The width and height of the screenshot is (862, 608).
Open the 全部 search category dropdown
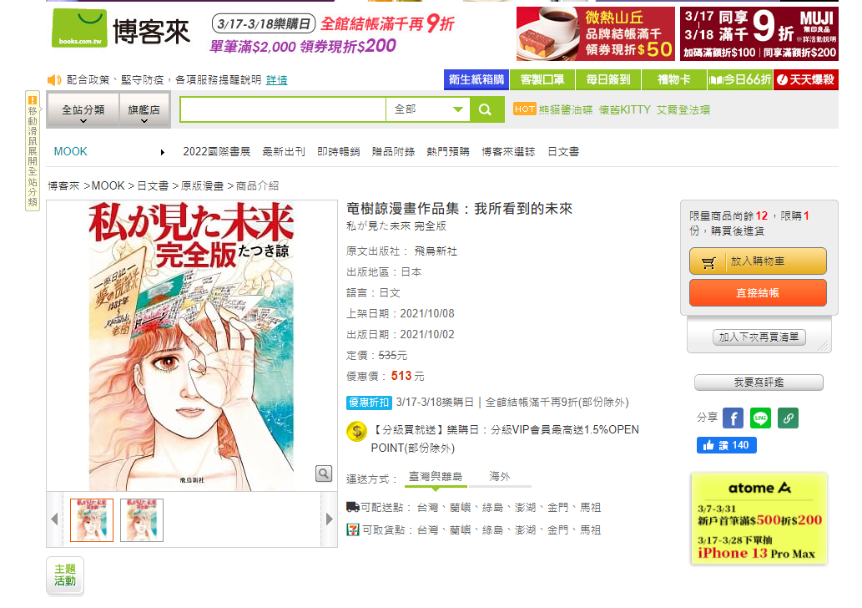pos(428,109)
